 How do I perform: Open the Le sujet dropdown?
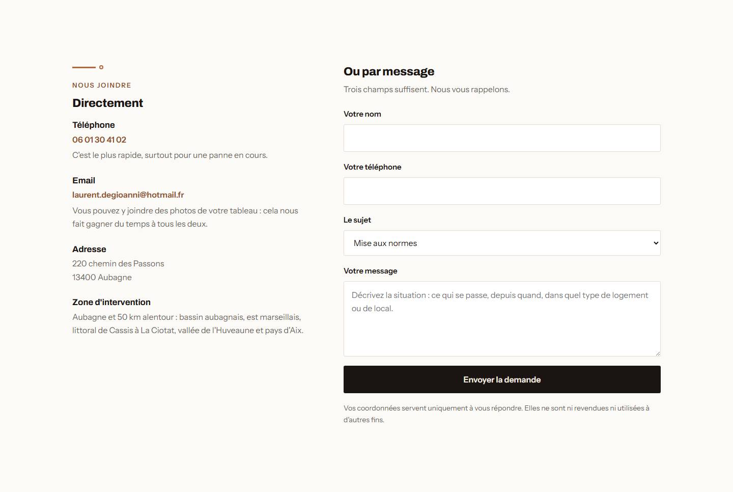502,243
